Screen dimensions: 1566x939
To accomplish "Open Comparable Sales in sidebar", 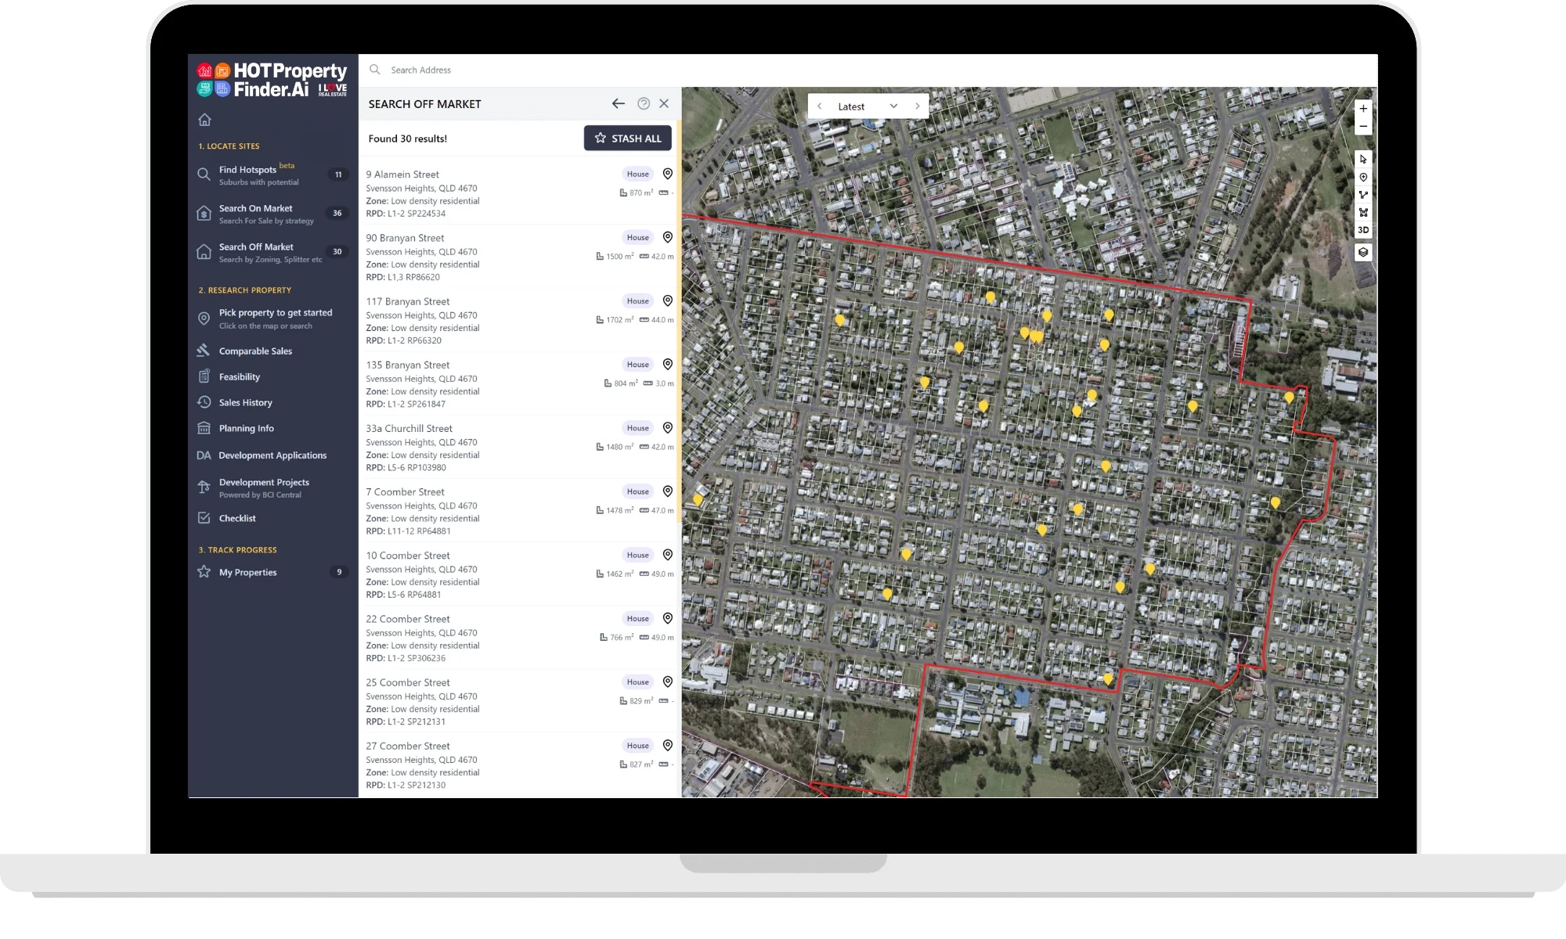I will pos(255,351).
